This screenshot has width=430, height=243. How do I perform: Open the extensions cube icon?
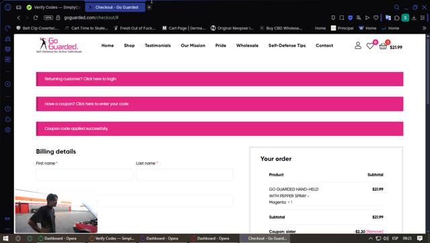click(x=396, y=18)
